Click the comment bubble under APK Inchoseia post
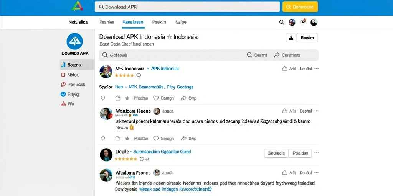 (103, 98)
